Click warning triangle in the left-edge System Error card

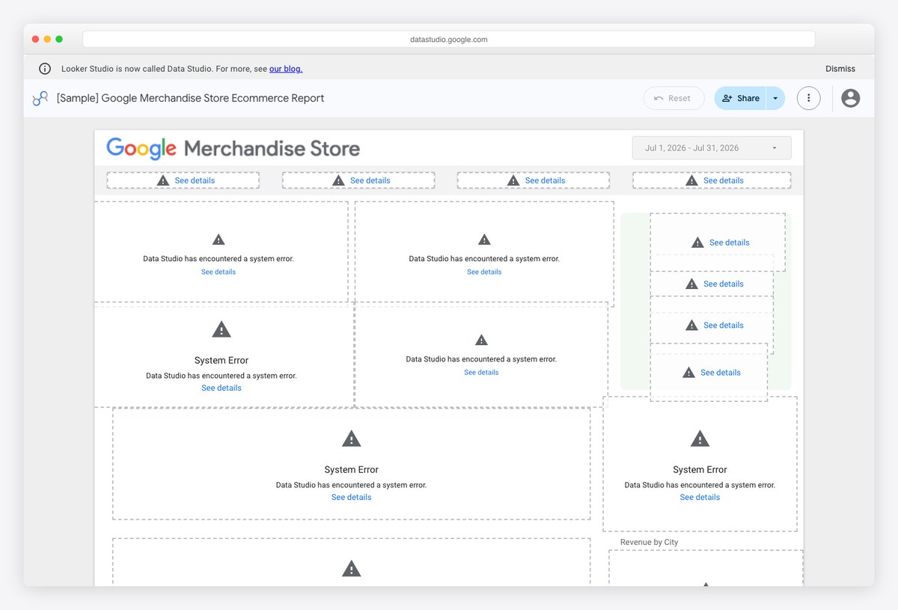[222, 329]
